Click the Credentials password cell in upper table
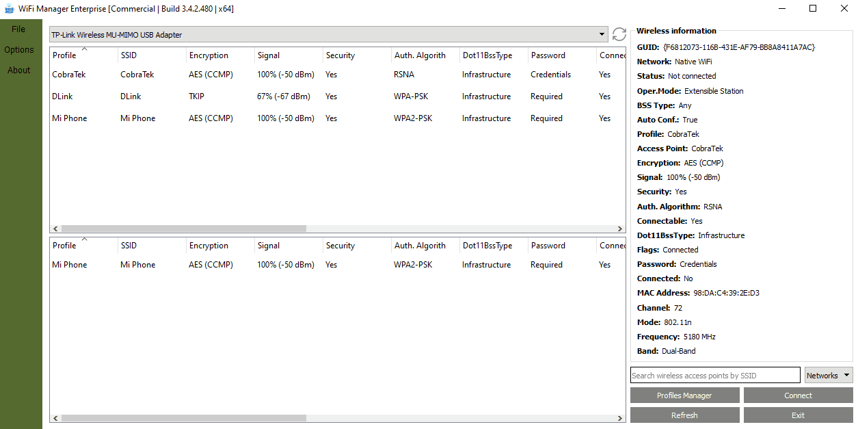This screenshot has height=429, width=858. 551,75
